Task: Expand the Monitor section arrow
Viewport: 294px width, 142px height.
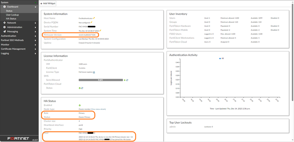Action: [35, 45]
